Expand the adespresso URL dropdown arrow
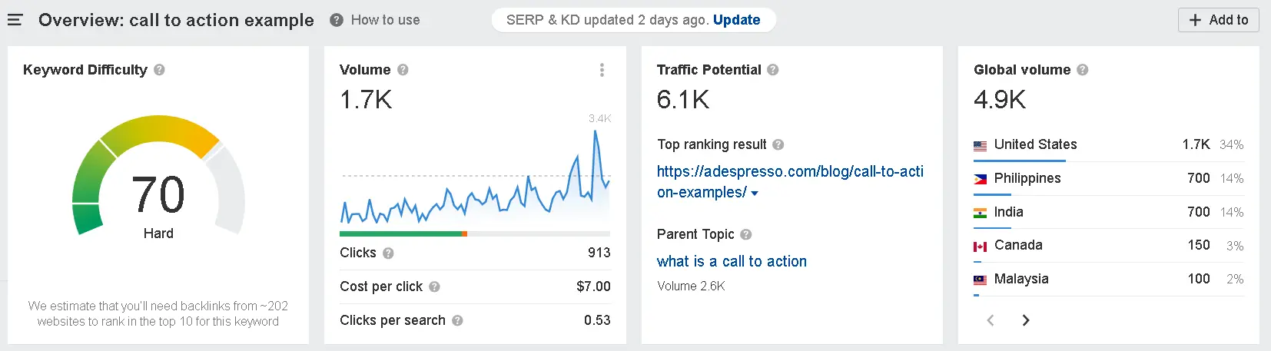The image size is (1271, 351). coord(755,194)
